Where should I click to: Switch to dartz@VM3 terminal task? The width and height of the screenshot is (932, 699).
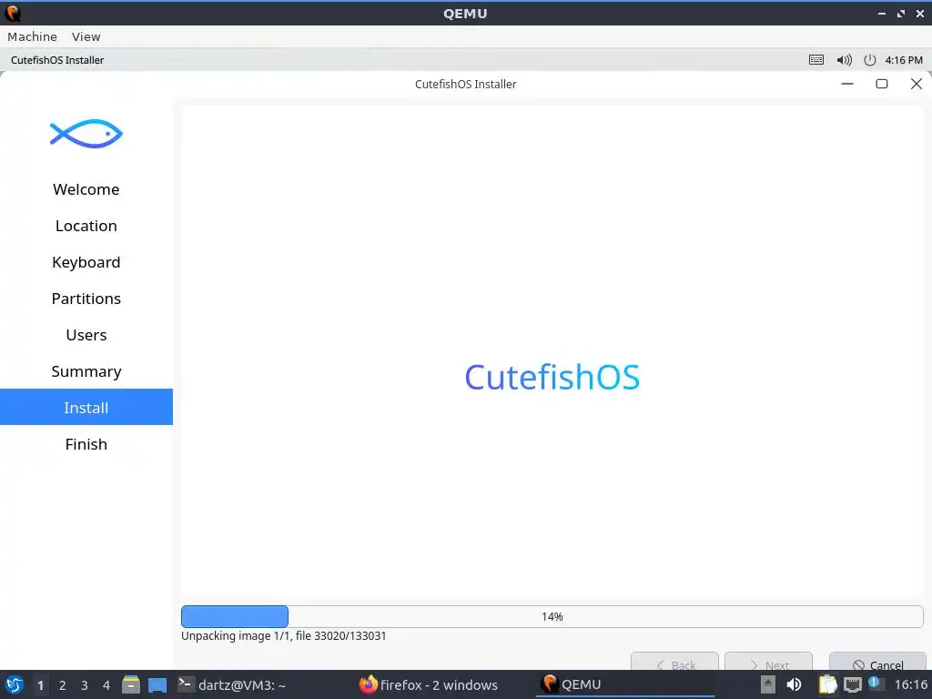click(232, 684)
